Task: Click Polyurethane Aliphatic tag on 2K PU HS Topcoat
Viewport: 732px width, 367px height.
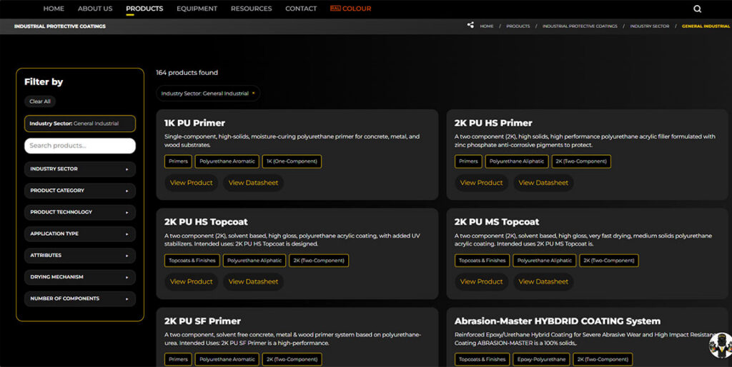Action: [x=254, y=260]
